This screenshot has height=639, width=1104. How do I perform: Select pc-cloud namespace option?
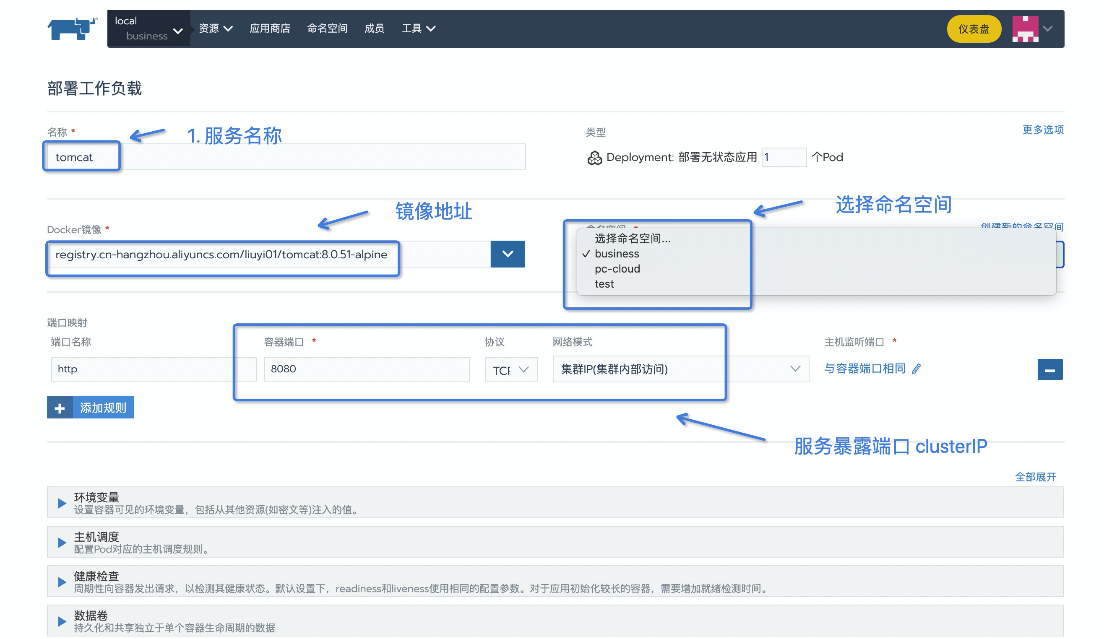617,269
